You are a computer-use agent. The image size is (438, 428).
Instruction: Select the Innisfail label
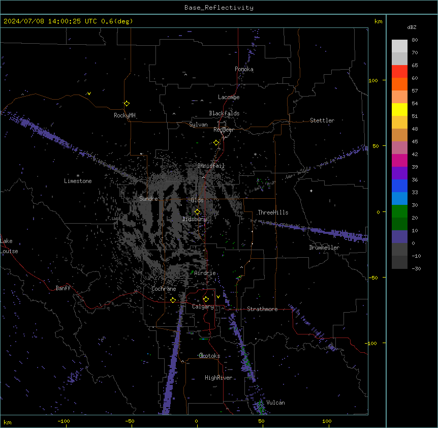coord(211,166)
